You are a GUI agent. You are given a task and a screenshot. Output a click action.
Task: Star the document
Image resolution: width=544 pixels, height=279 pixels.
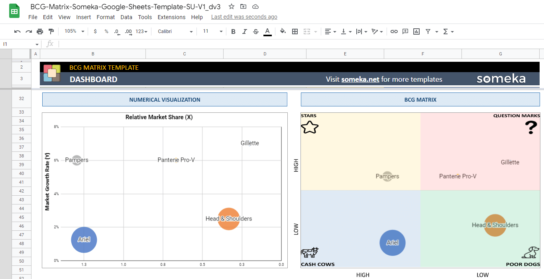[231, 6]
